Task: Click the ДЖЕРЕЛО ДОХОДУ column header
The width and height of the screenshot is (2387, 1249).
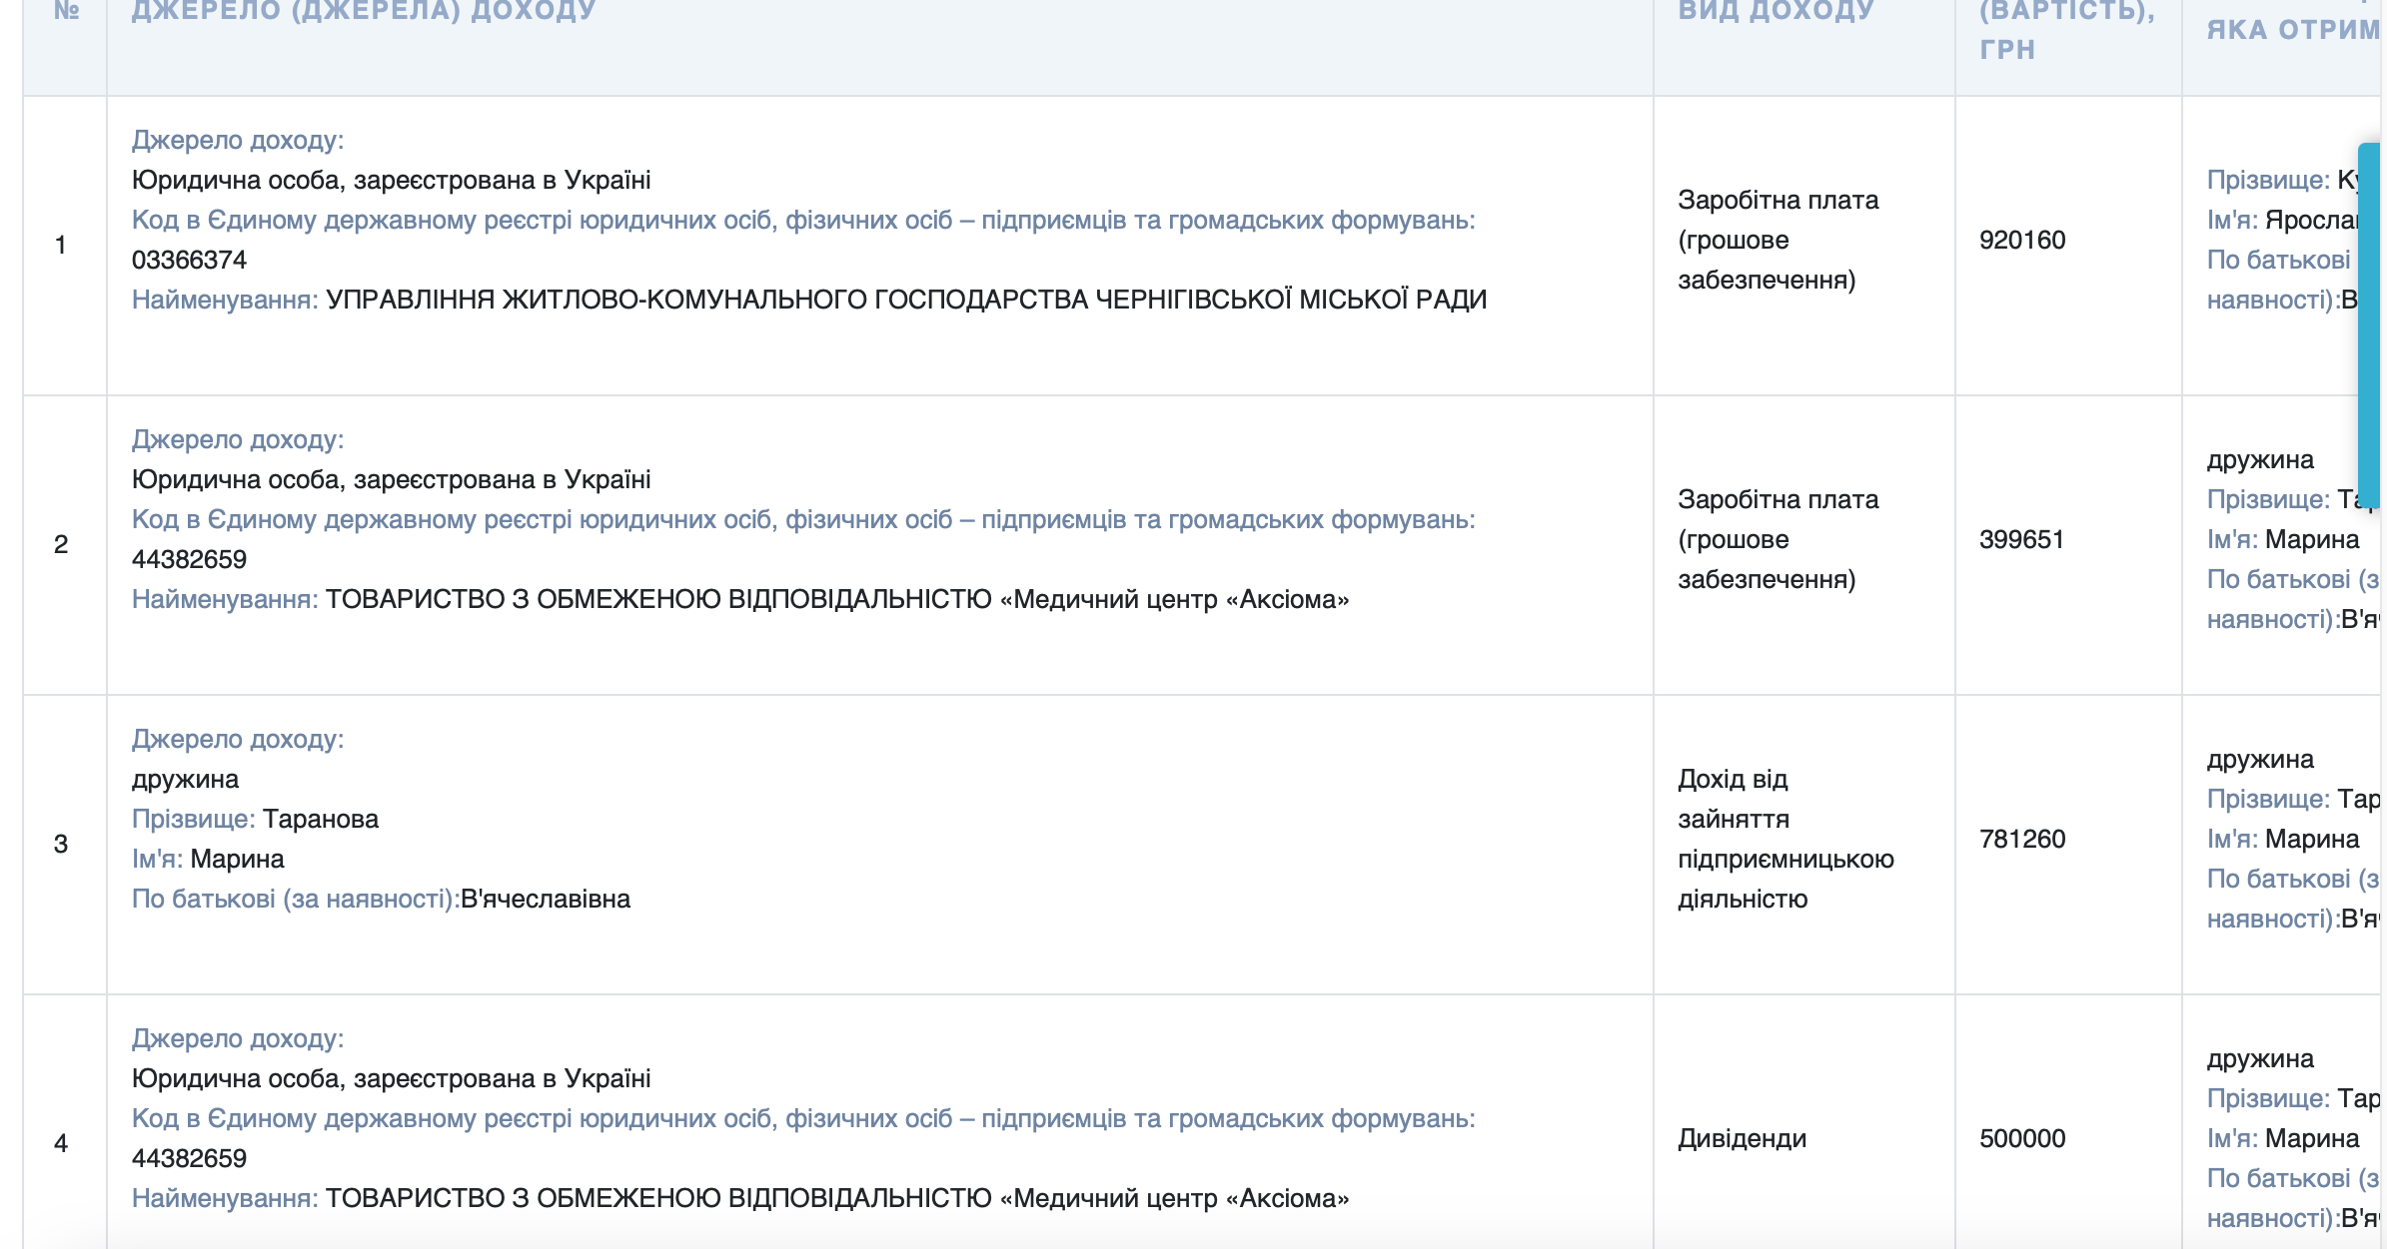Action: (364, 12)
